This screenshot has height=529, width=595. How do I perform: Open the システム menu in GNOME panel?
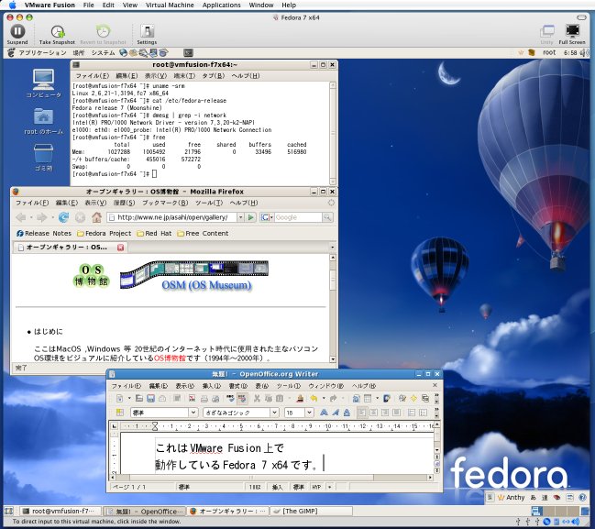103,53
